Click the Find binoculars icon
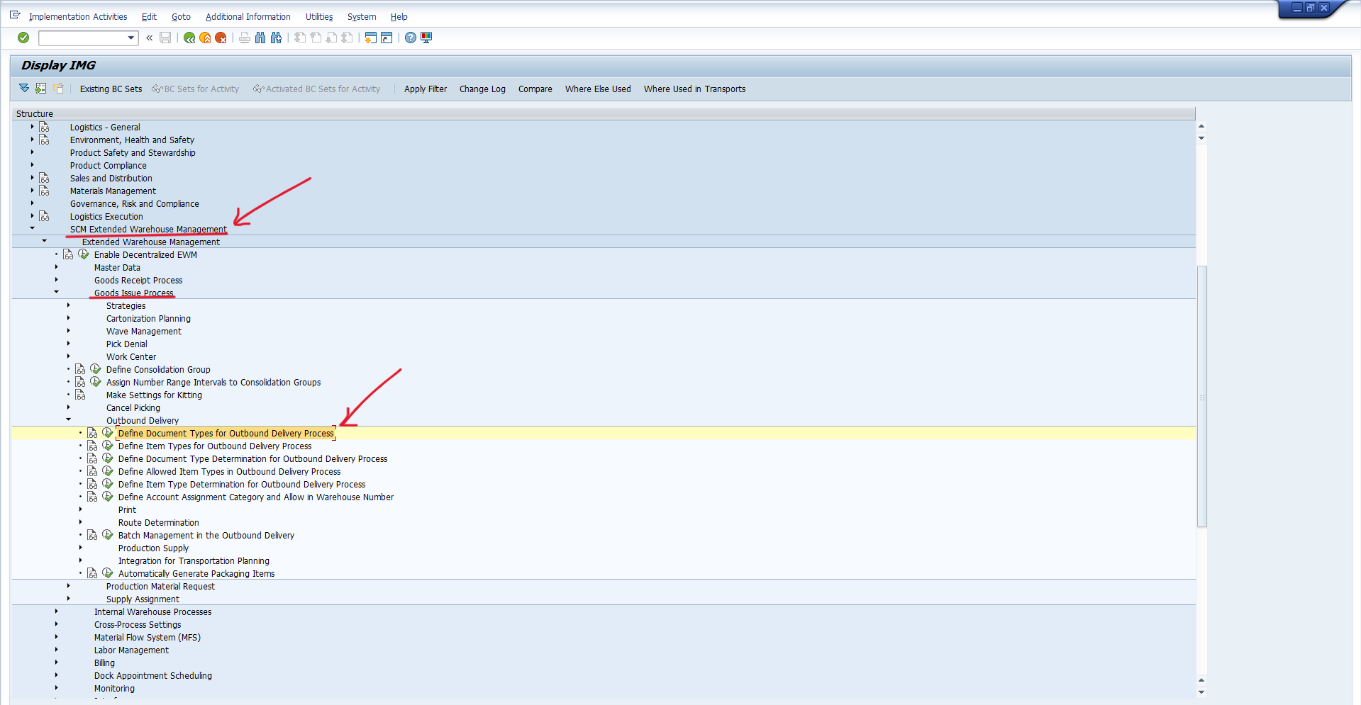The height and width of the screenshot is (705, 1361). click(260, 38)
